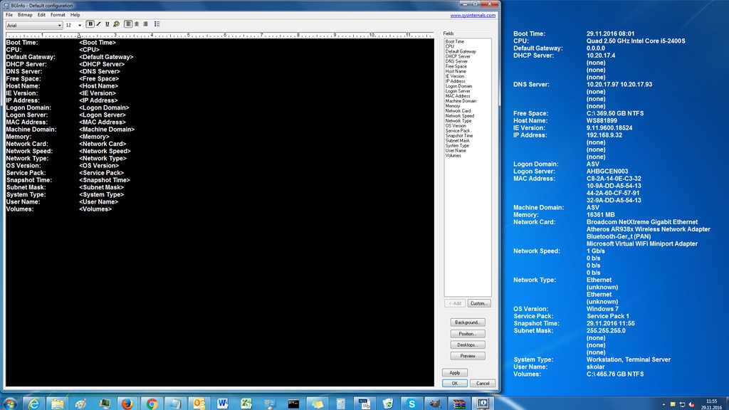Open the Arial font dropdown
The width and height of the screenshot is (729, 410).
[34, 25]
